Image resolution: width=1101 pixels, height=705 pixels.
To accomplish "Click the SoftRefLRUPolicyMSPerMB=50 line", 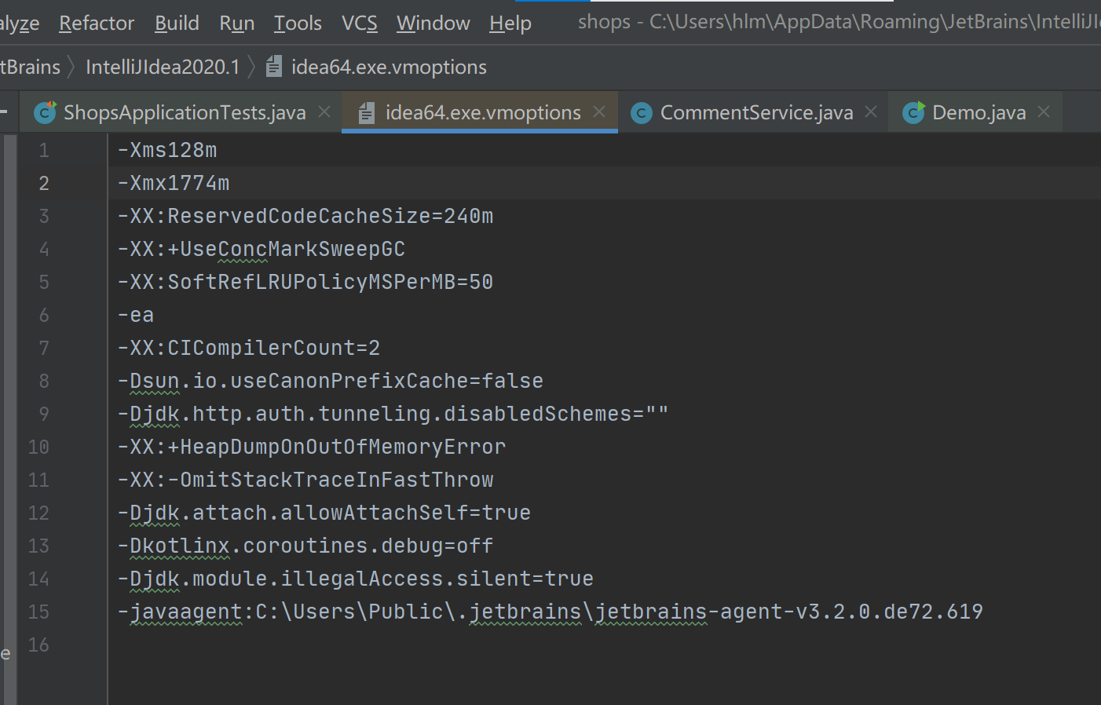I will pyautogui.click(x=305, y=282).
